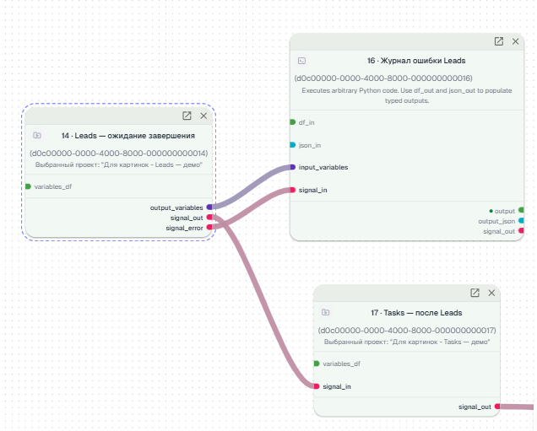Click the df_in label in node 16
The image size is (537, 431).
[x=306, y=122]
